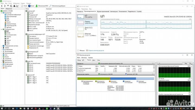Image resolution: width=195 pixels, height=110 pixels.
Task: Expand the DirectX tree node
Action: 2,57
